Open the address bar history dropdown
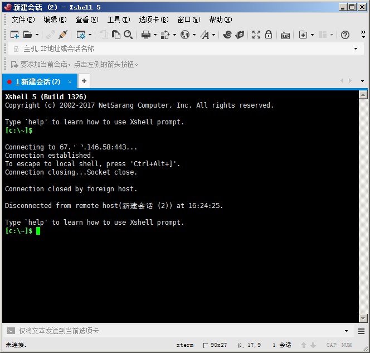This screenshot has height=353, width=370. coord(356,49)
